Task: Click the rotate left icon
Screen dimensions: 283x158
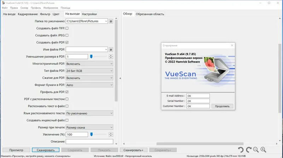Action: point(241,150)
